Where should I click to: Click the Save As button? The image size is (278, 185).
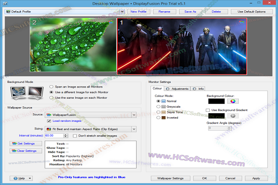(x=190, y=12)
